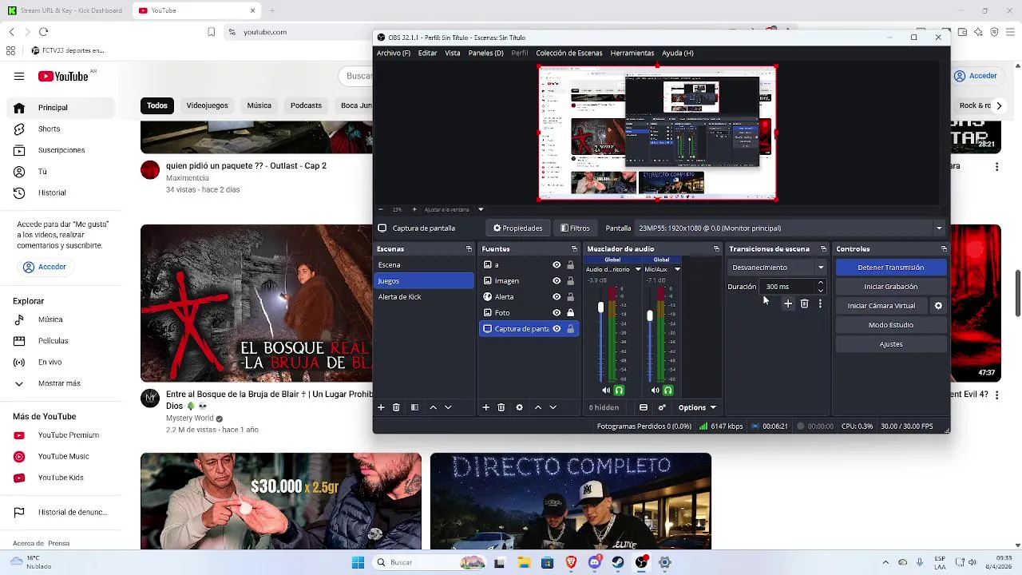Zoom out preview with minus icon

[x=382, y=209]
